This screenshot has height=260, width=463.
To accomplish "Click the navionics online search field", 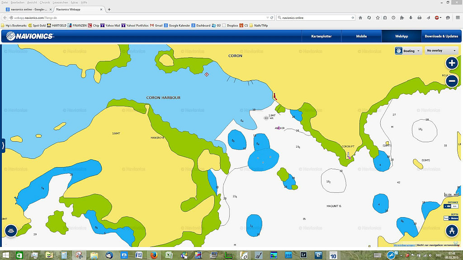I will pos(315,18).
